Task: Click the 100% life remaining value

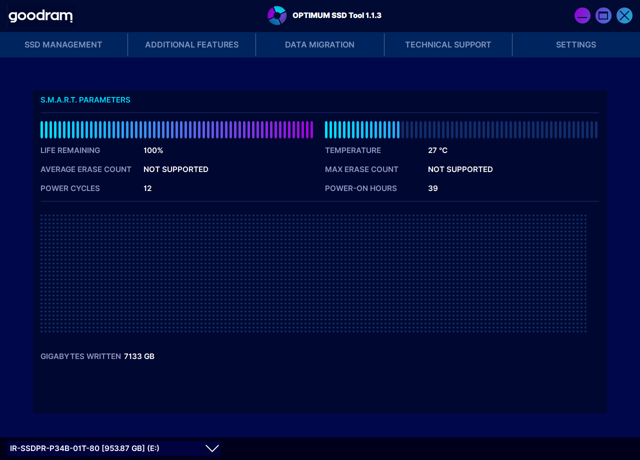Action: pyautogui.click(x=153, y=150)
